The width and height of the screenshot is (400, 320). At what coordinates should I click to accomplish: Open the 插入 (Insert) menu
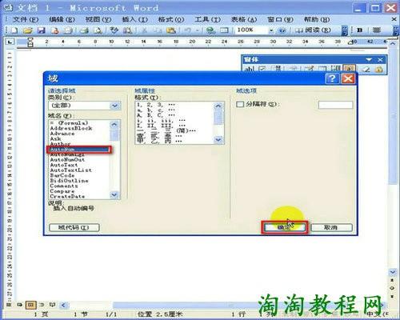pos(134,19)
